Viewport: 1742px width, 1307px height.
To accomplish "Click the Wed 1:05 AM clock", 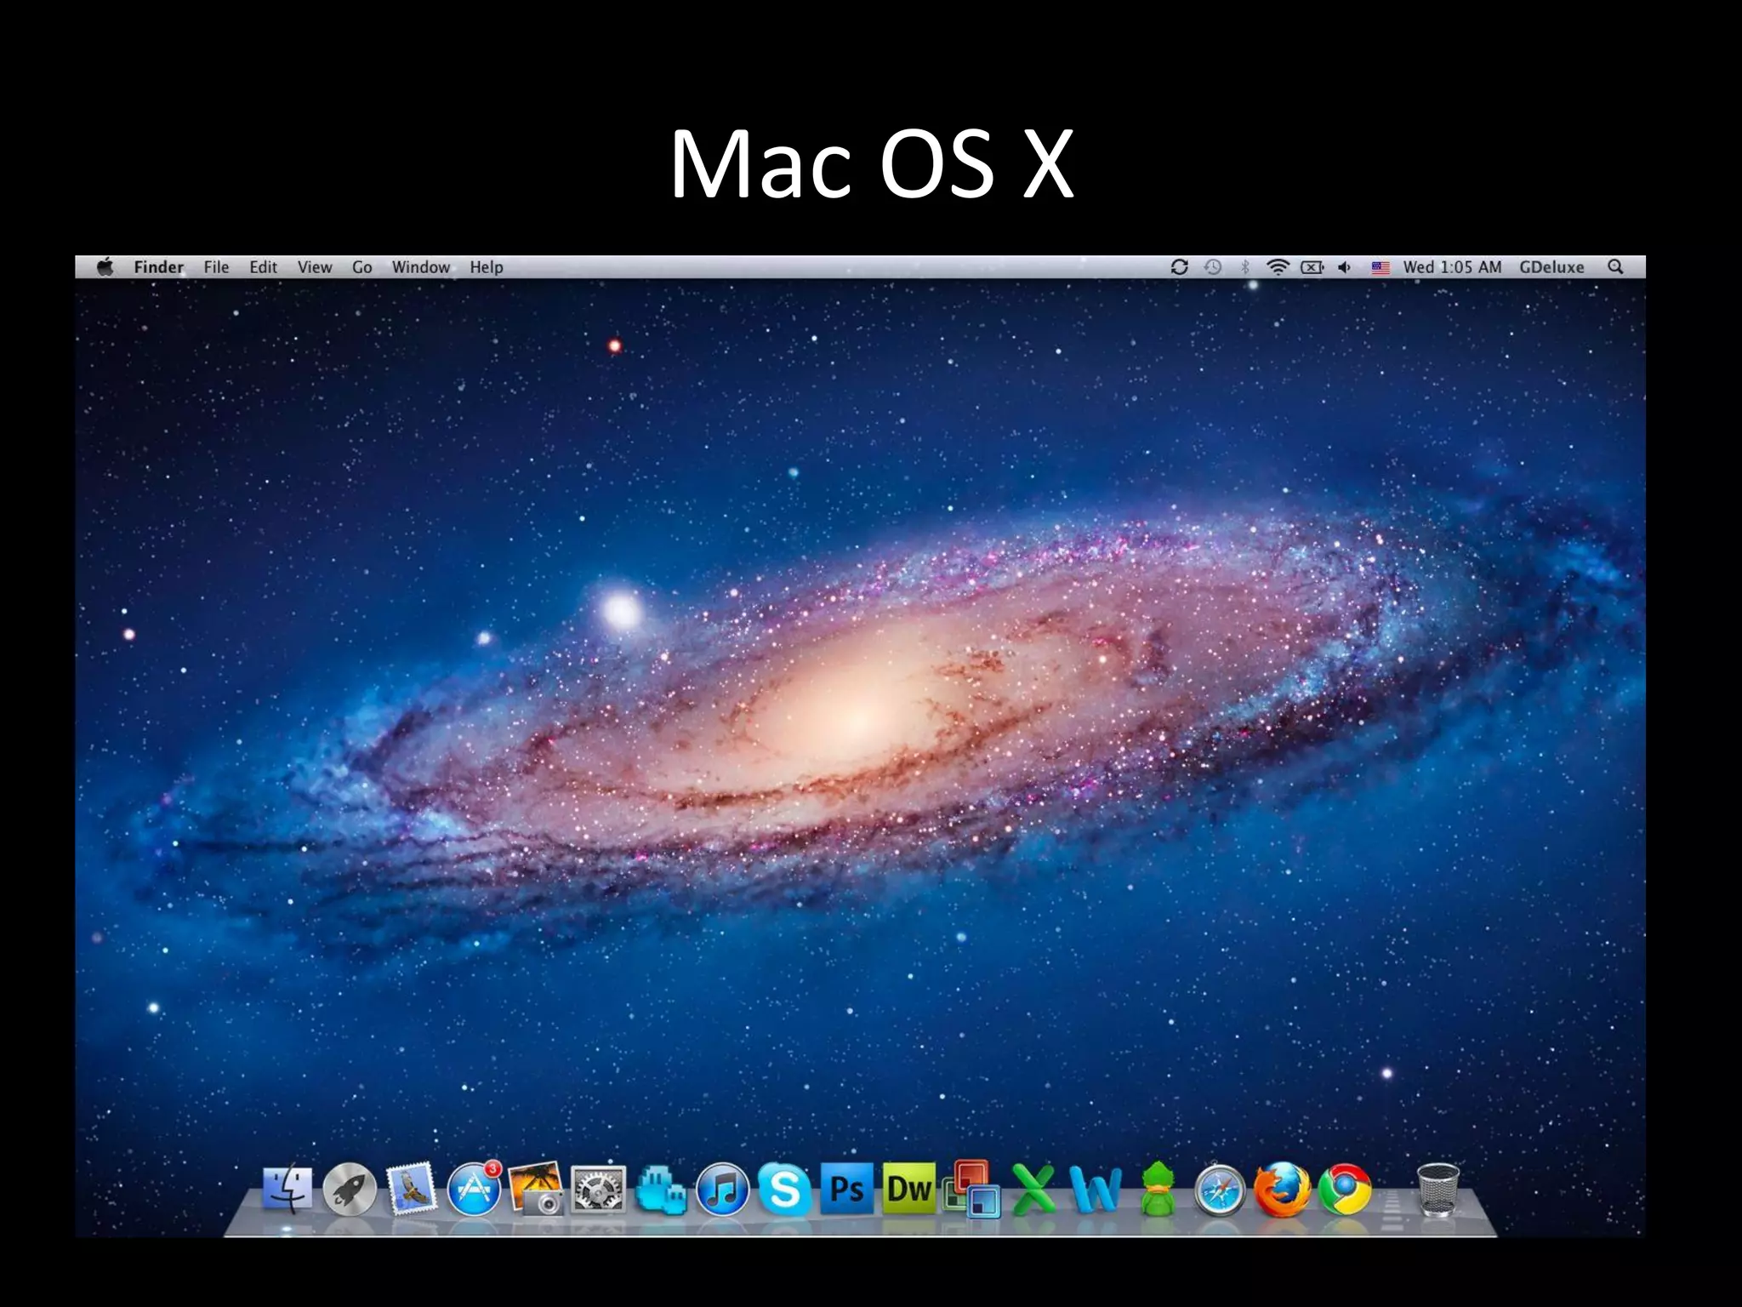I will coord(1452,267).
